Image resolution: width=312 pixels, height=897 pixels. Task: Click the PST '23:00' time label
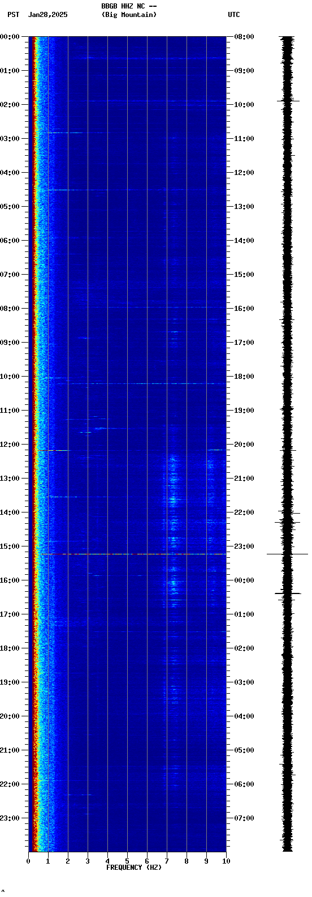pyautogui.click(x=10, y=818)
